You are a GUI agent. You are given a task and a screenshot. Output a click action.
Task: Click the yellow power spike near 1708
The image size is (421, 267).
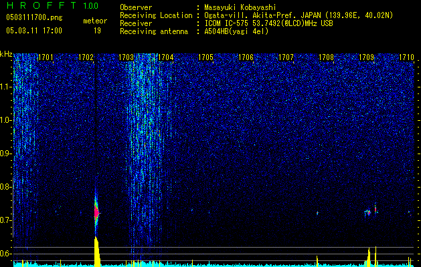click(x=317, y=261)
